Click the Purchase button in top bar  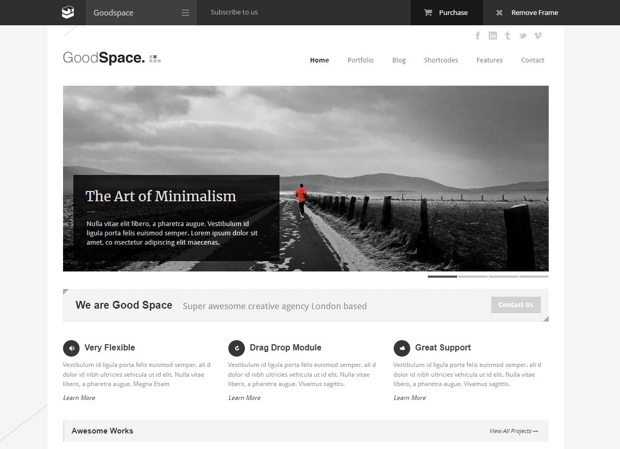447,12
